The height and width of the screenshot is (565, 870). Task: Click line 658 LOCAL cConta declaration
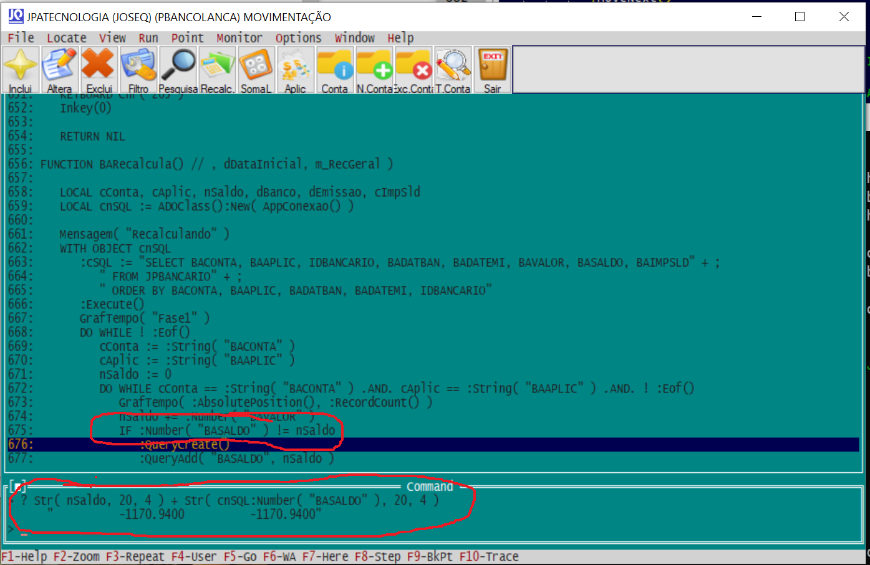240,192
